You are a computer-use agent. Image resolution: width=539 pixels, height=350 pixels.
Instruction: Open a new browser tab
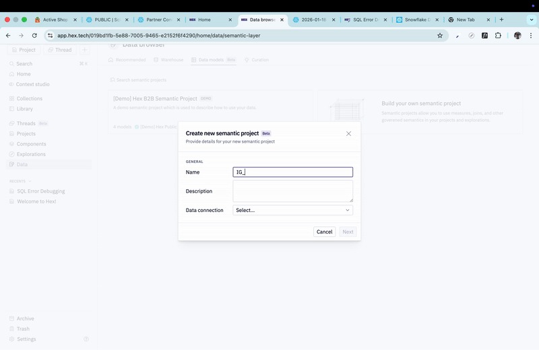coord(501,20)
